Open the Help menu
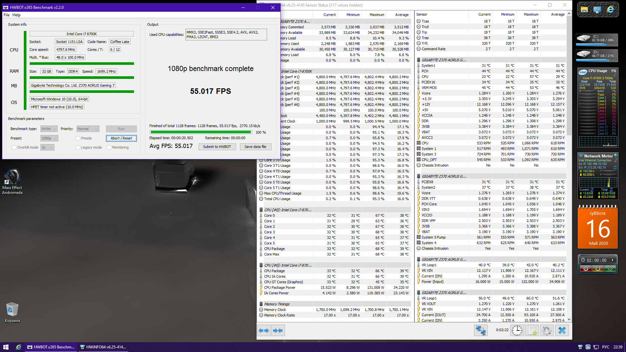This screenshot has width=626, height=352. [x=16, y=15]
